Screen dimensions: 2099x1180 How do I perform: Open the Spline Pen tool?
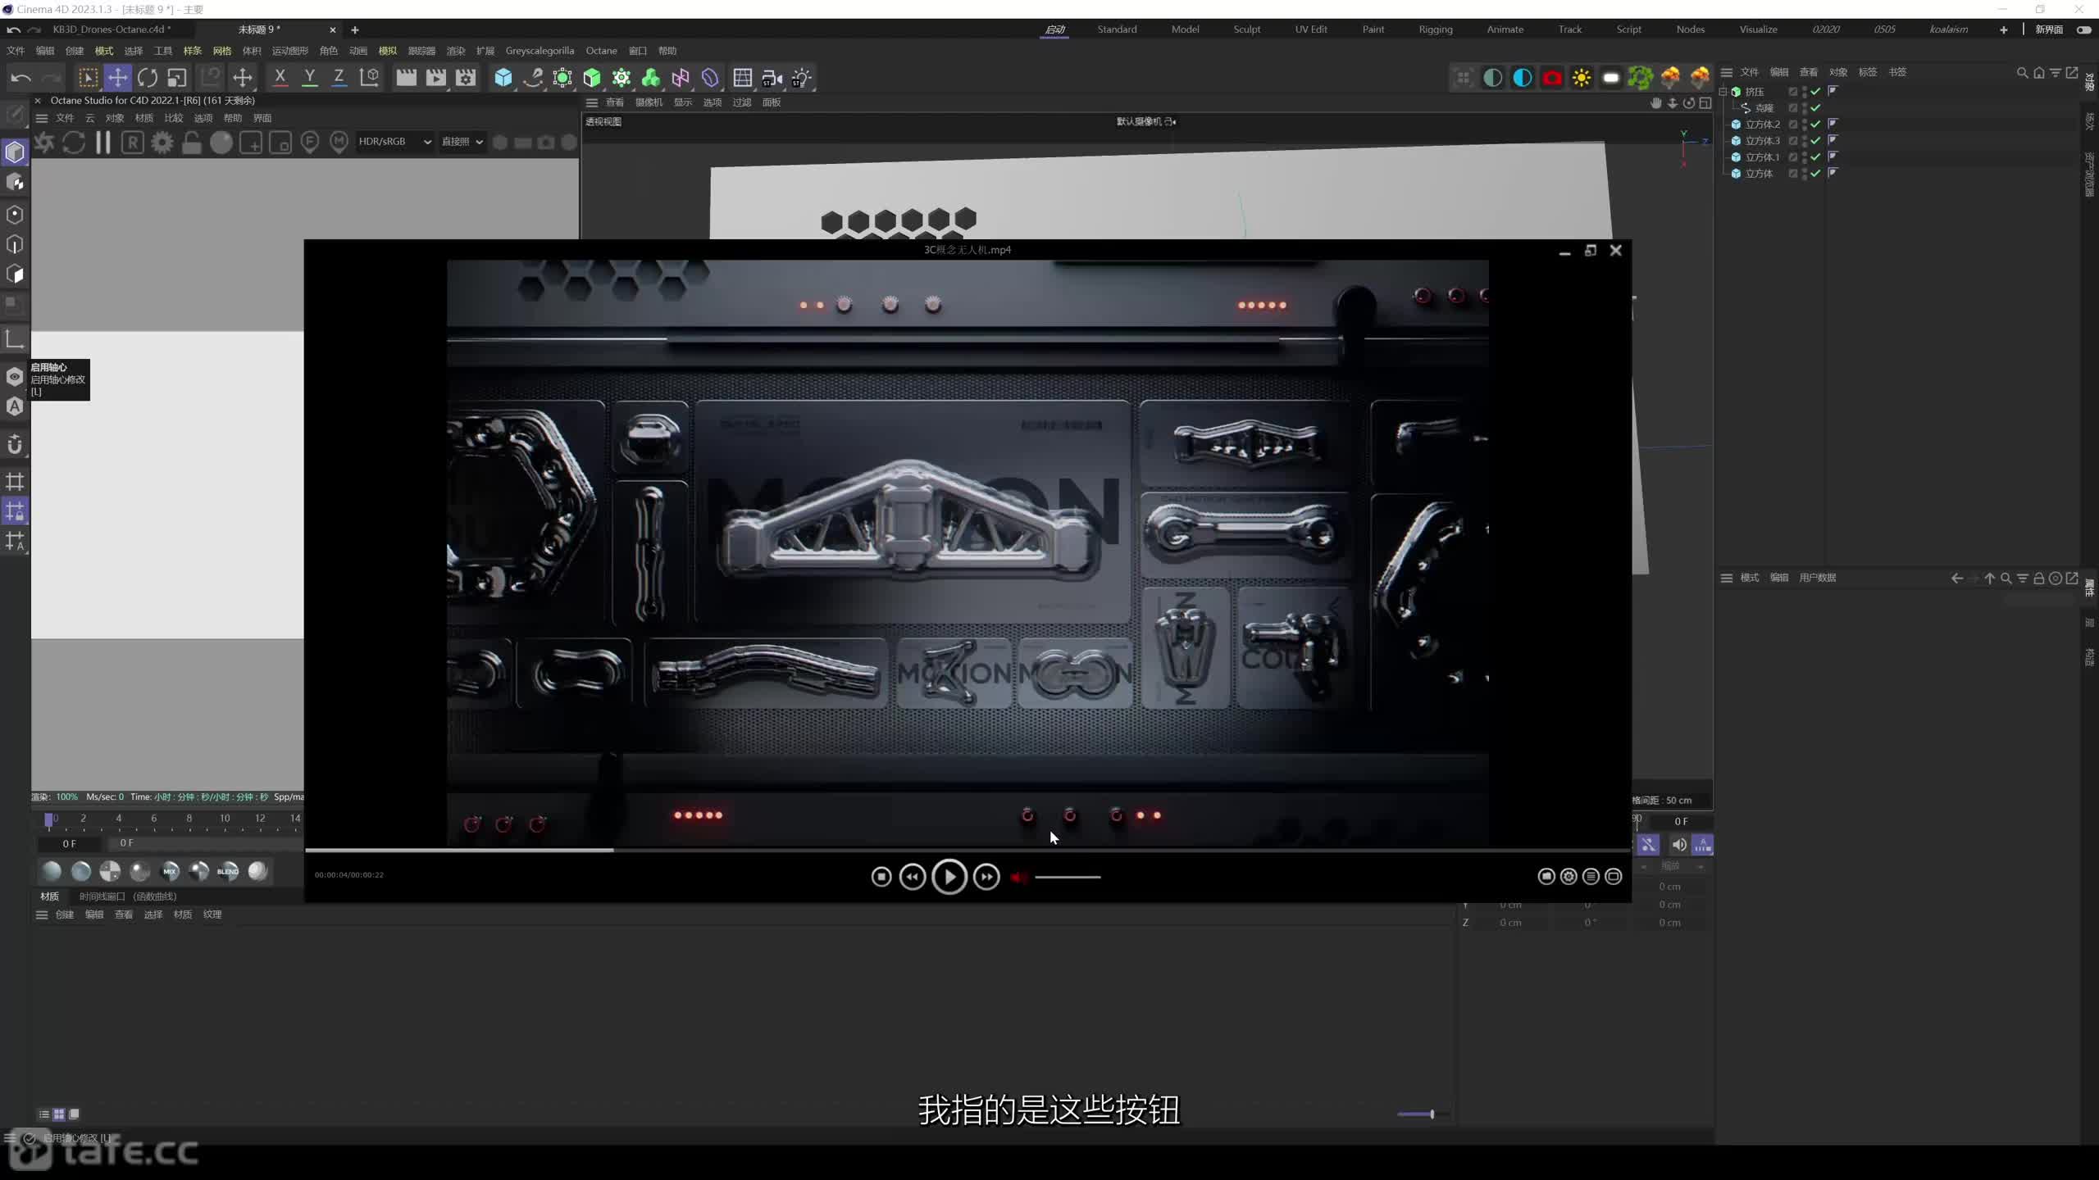tap(533, 78)
